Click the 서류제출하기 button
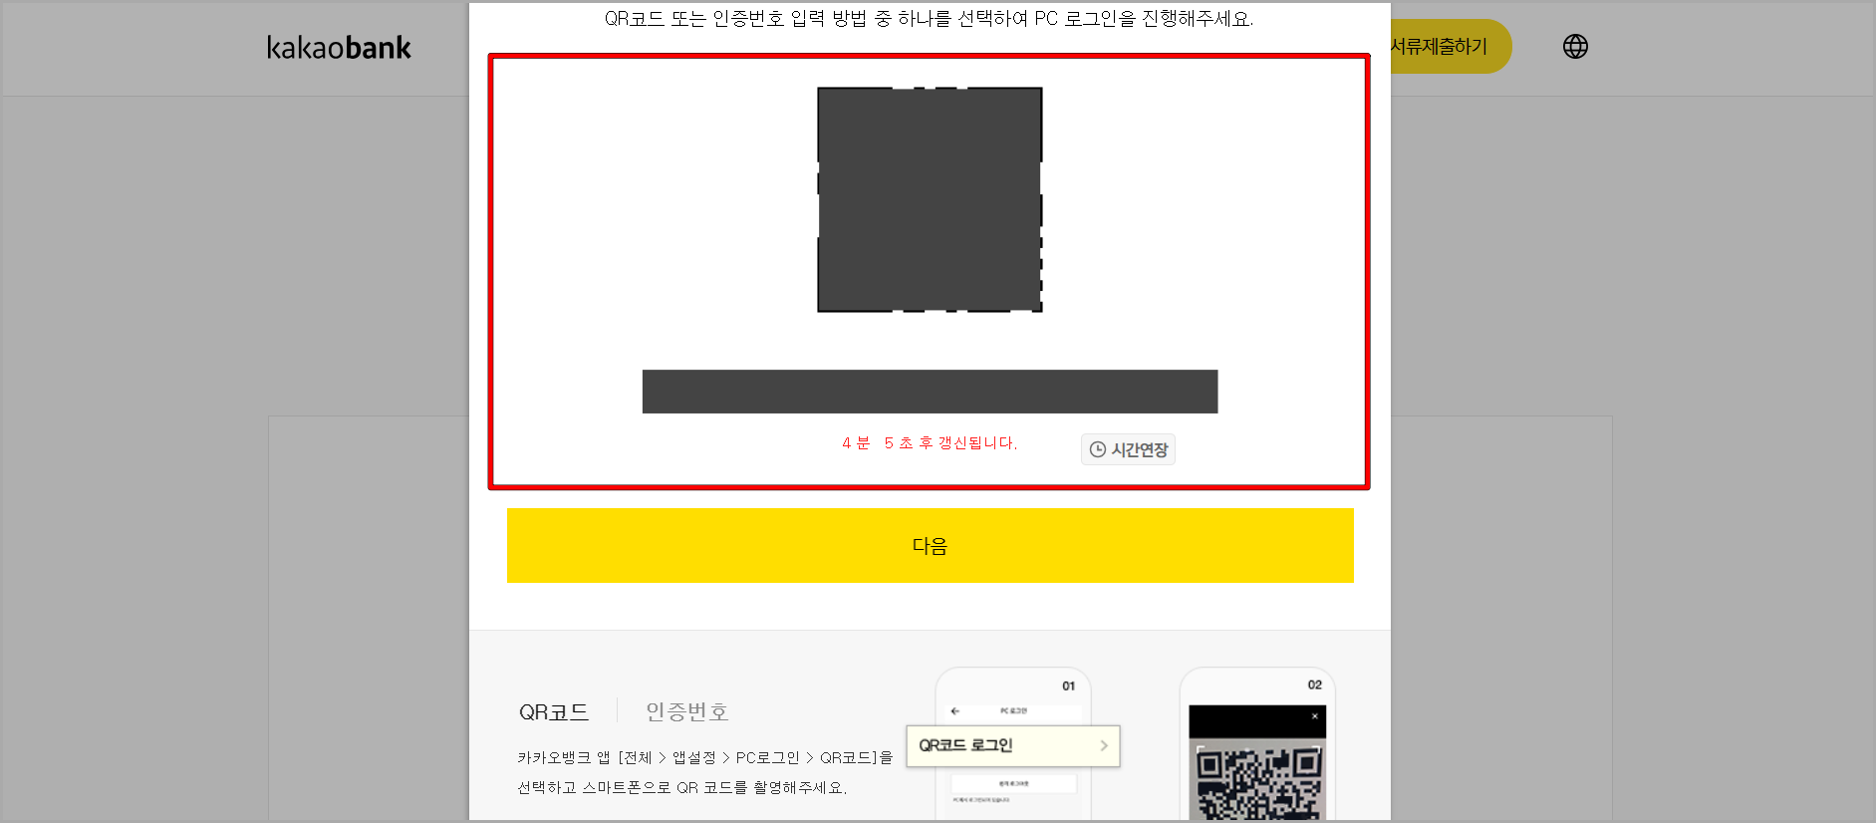The width and height of the screenshot is (1876, 823). pos(1450,47)
